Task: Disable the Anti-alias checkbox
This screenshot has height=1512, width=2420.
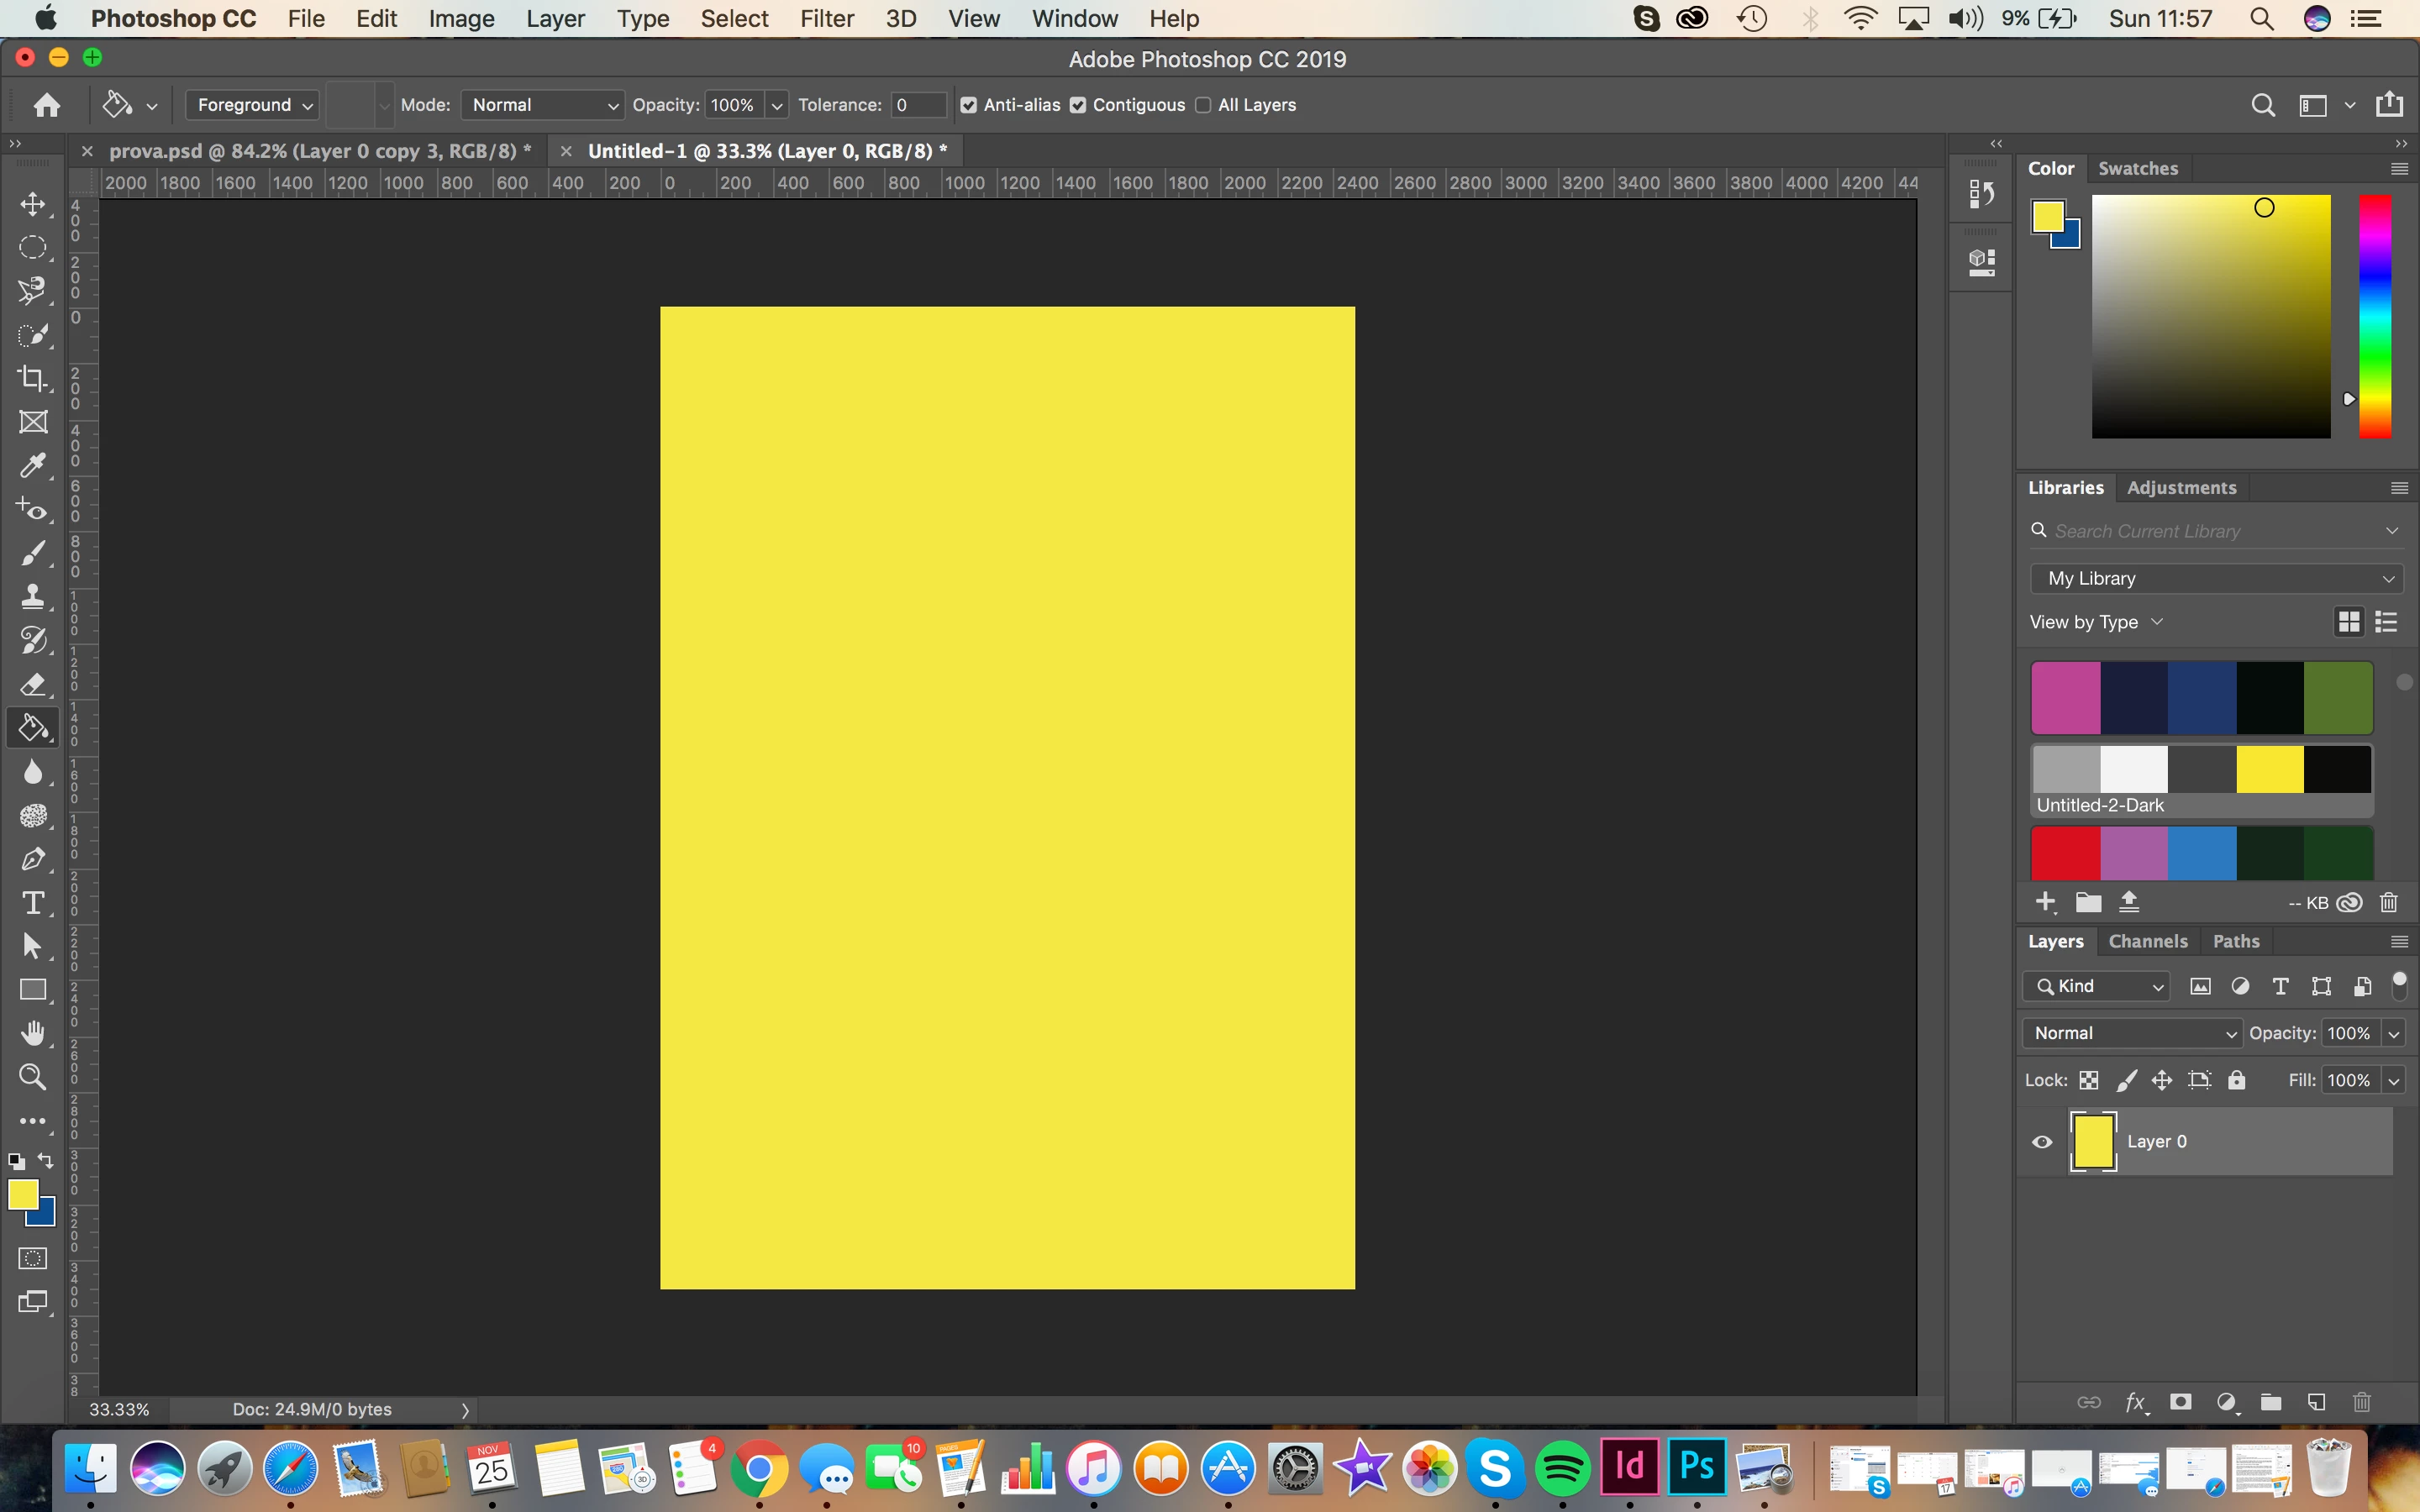Action: (x=968, y=105)
